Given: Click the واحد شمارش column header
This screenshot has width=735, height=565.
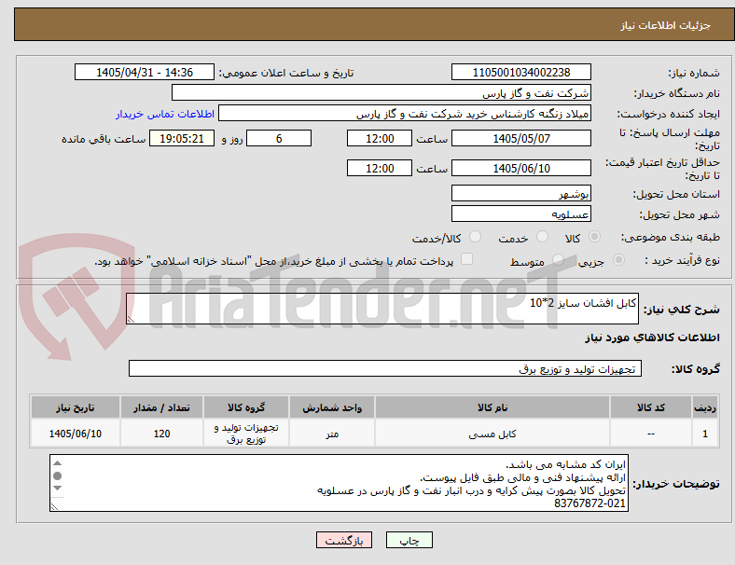Looking at the screenshot, I should pos(332,407).
